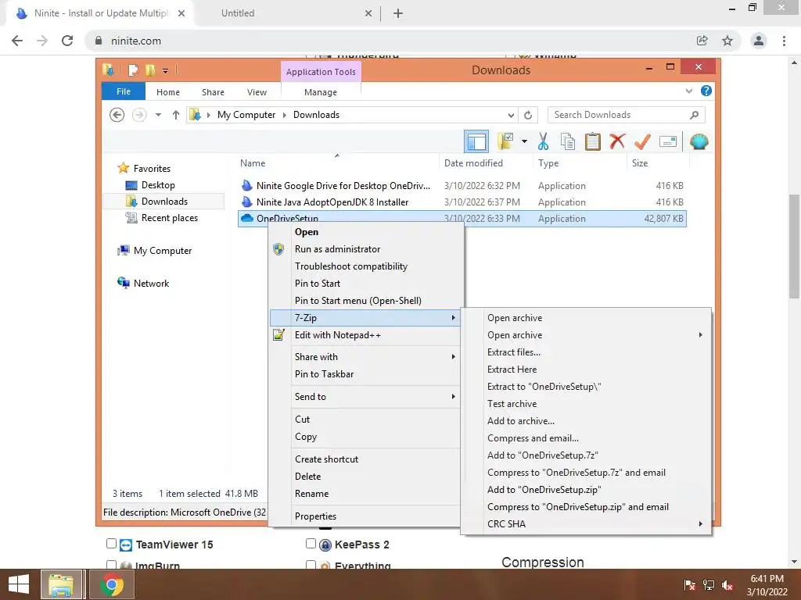The image size is (801, 600).
Task: Click the Email envelope toolbar icon
Action: 668,141
